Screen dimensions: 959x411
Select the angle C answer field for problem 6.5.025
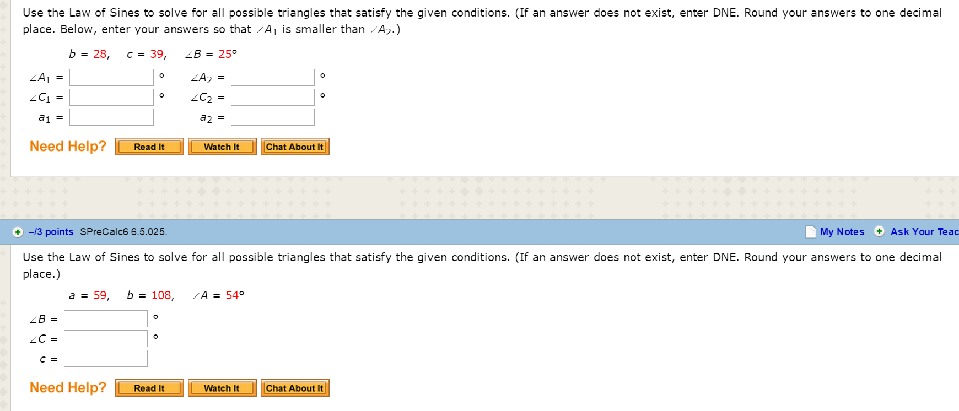tap(105, 338)
